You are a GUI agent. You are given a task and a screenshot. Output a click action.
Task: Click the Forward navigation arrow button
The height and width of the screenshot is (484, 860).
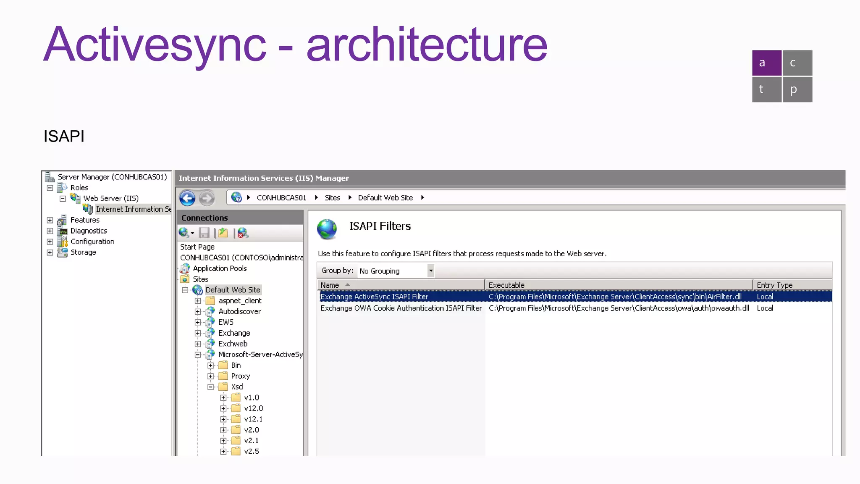click(207, 198)
